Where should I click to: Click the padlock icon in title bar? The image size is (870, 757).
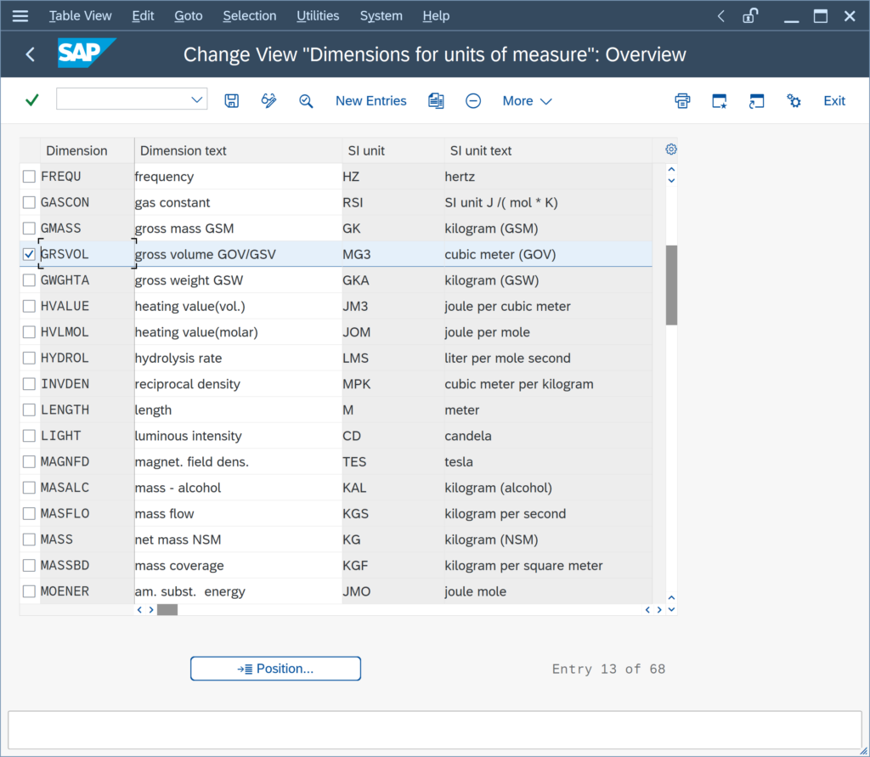click(x=749, y=15)
